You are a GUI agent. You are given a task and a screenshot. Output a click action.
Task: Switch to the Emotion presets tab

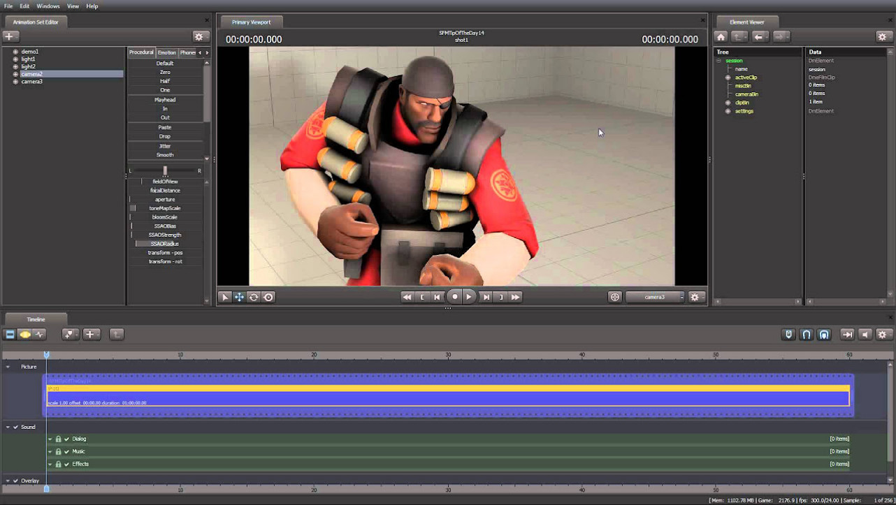(167, 52)
